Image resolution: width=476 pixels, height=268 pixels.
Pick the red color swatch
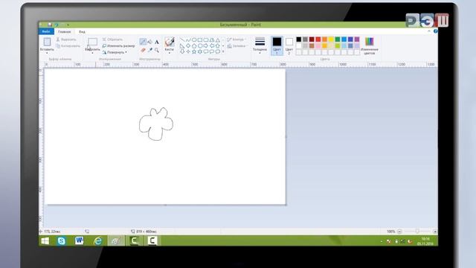tap(318, 39)
